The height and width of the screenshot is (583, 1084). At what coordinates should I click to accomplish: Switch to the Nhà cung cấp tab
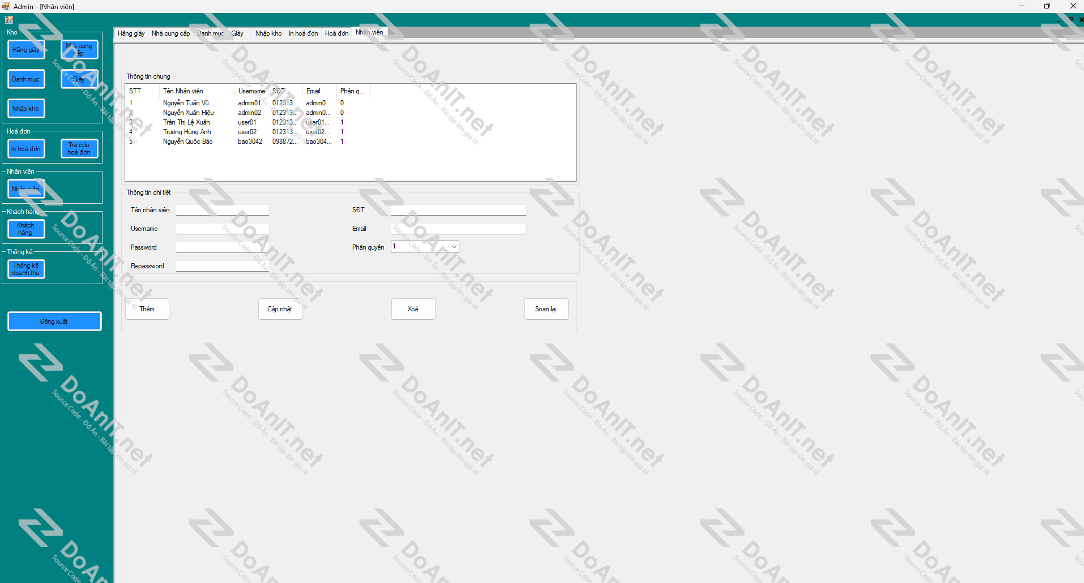point(170,33)
